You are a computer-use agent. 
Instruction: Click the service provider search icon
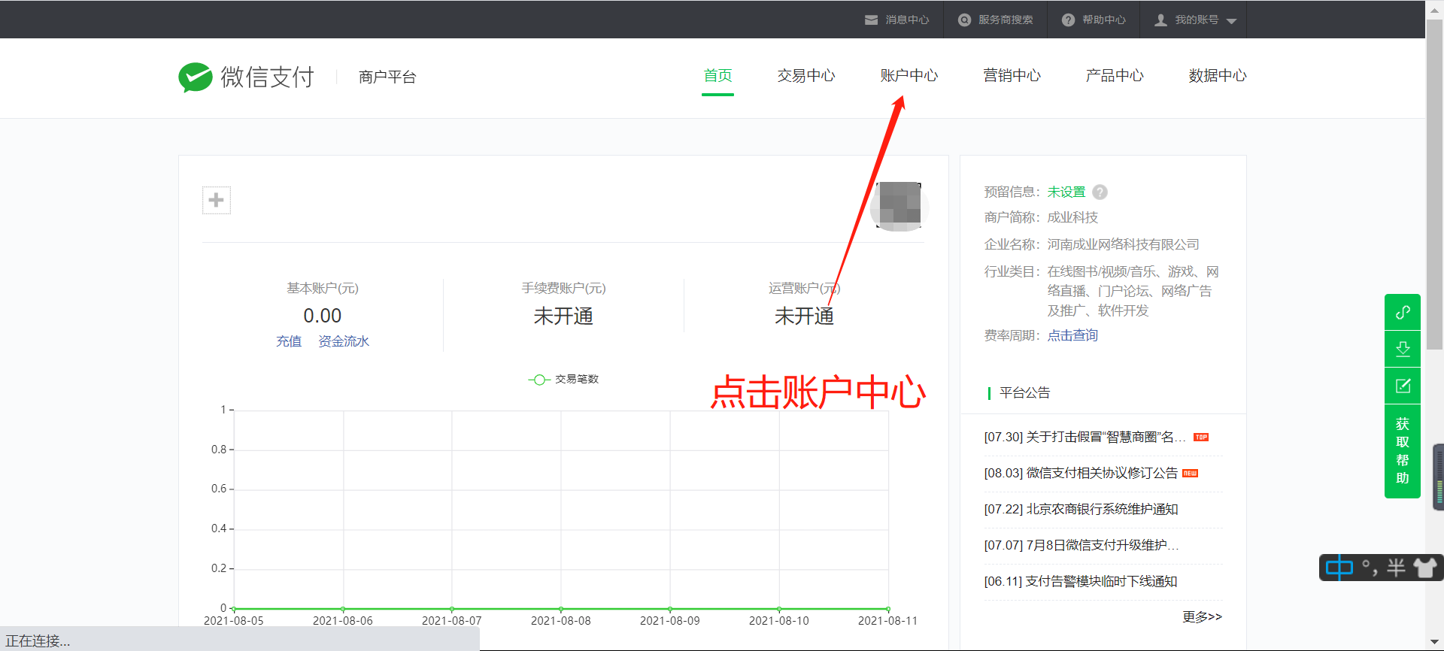pyautogui.click(x=964, y=20)
